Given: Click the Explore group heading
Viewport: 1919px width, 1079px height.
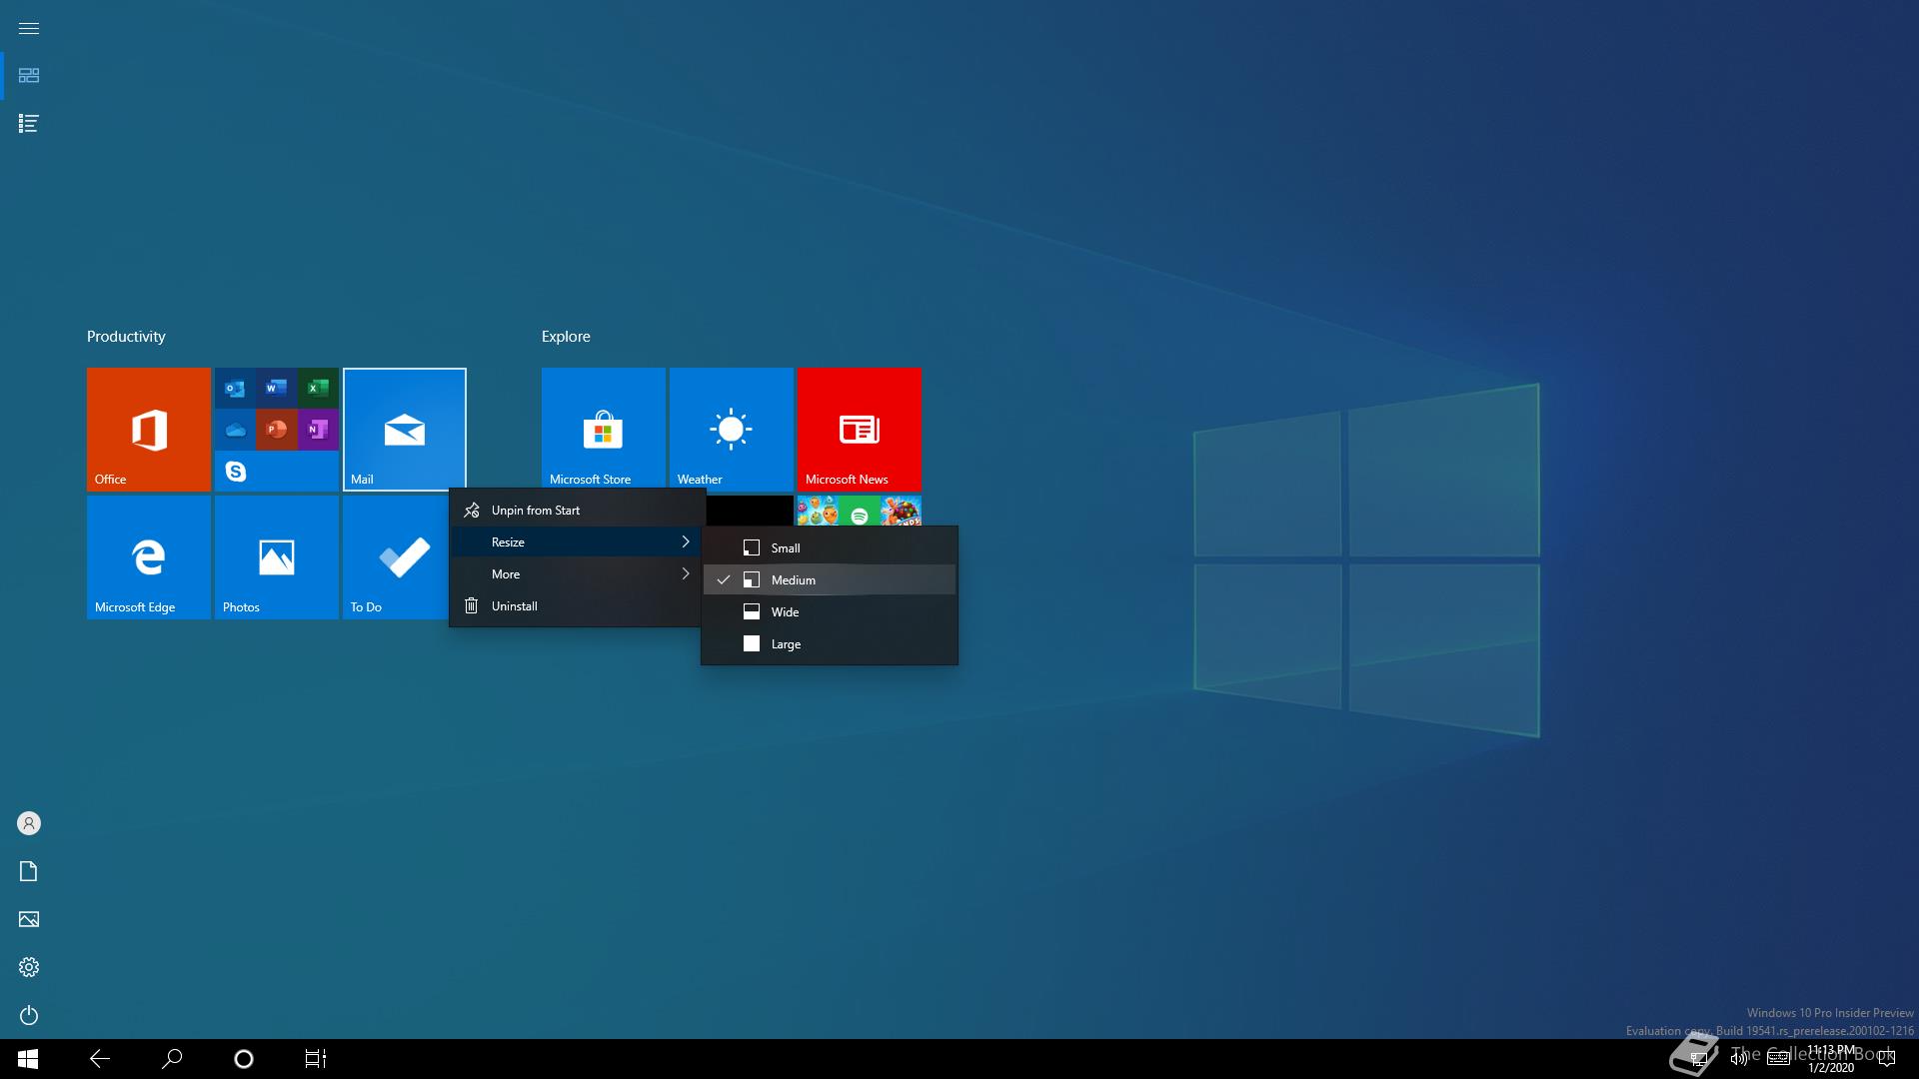Looking at the screenshot, I should [x=566, y=337].
